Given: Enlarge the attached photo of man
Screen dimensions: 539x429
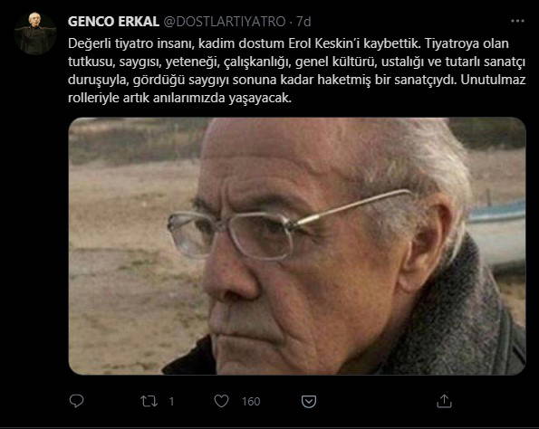Looking at the screenshot, I should coord(297,246).
